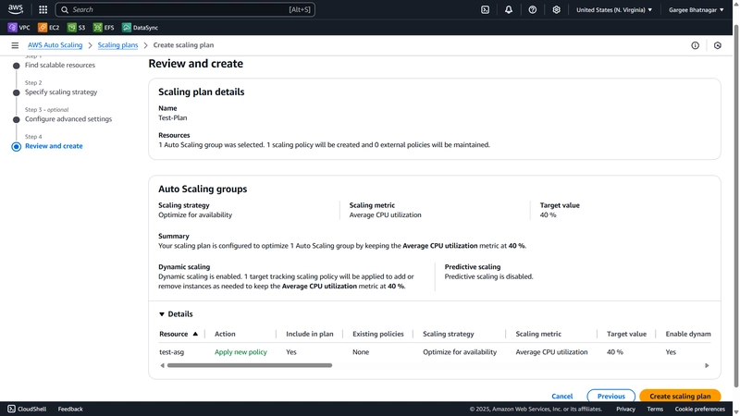The height and width of the screenshot is (416, 740).
Task: Open the Gargee Bhatnagar account dropdown
Action: (x=696, y=9)
